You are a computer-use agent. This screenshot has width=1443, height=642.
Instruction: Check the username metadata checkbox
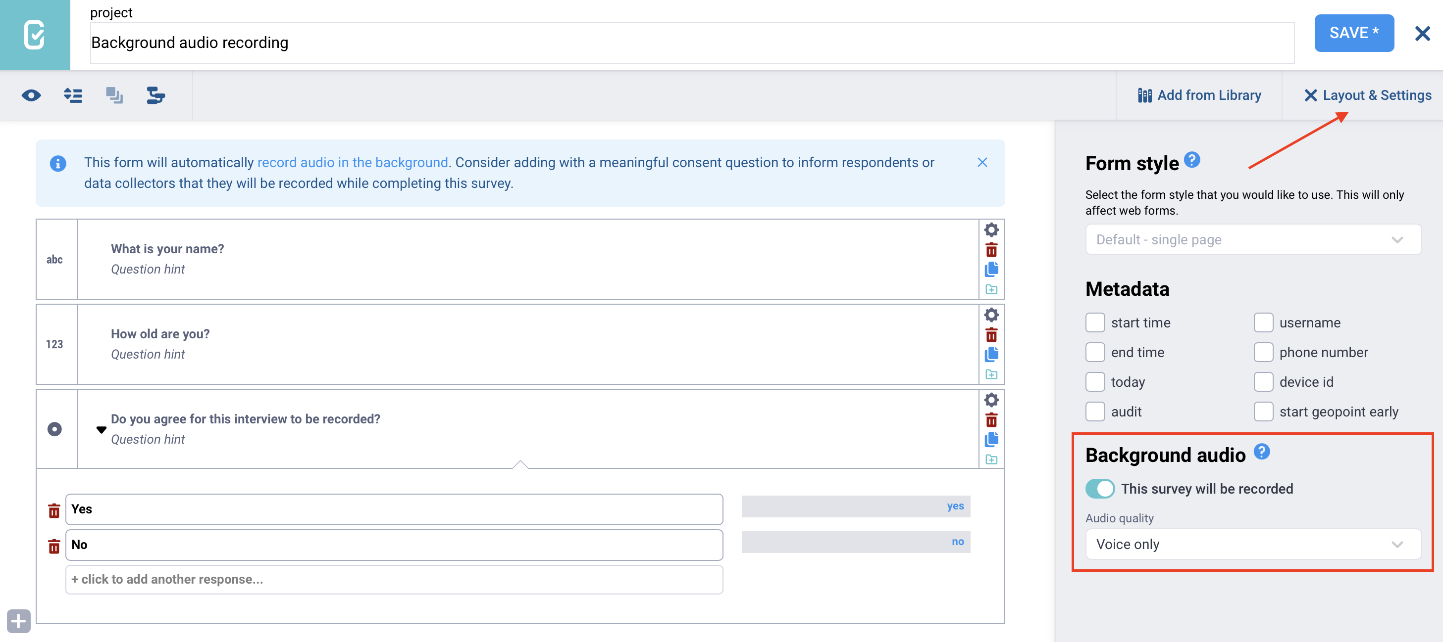[1263, 323]
